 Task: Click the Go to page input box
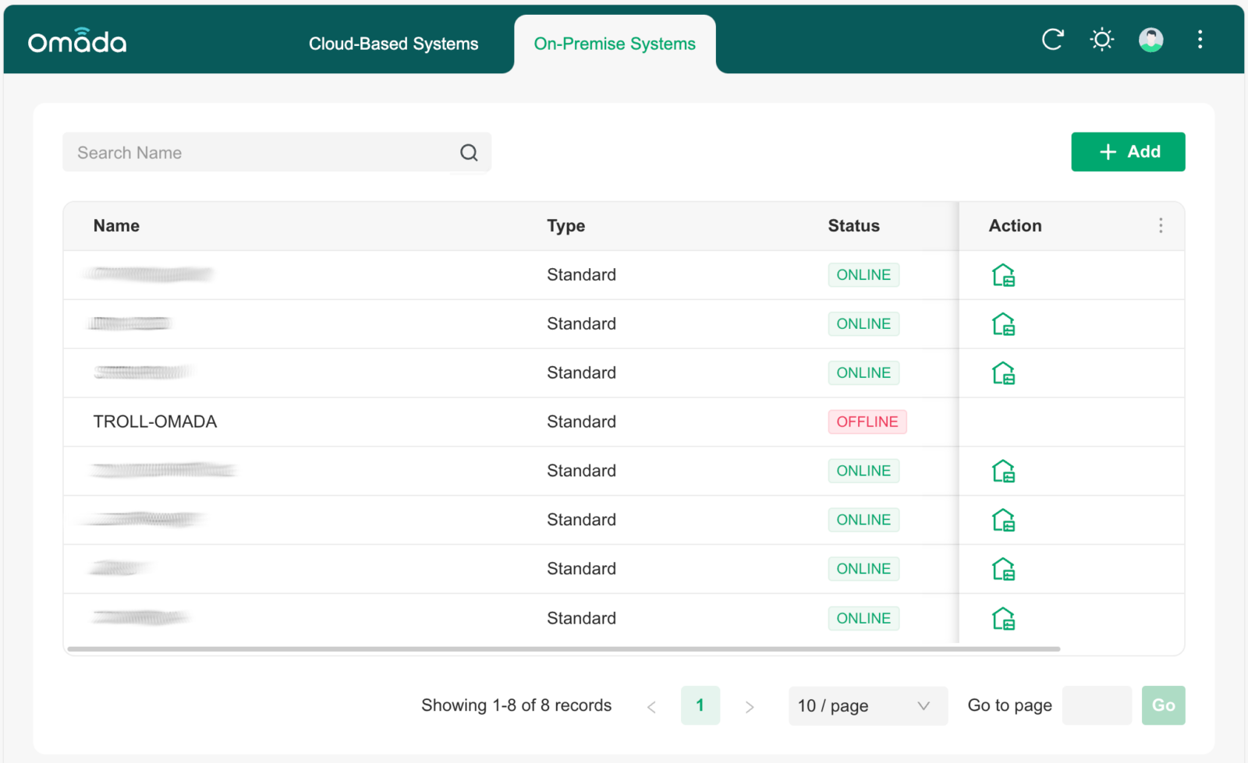click(x=1097, y=706)
